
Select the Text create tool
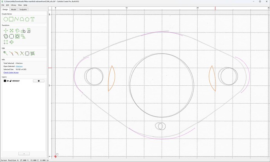(32, 19)
